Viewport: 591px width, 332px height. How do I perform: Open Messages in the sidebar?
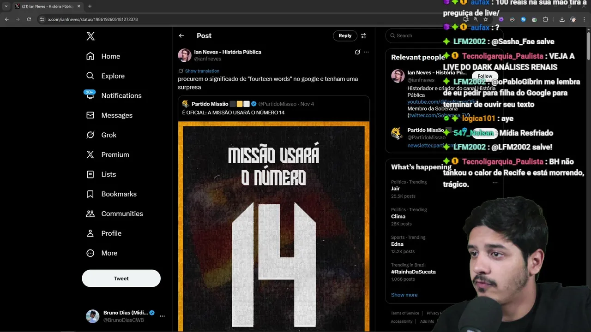pos(109,115)
